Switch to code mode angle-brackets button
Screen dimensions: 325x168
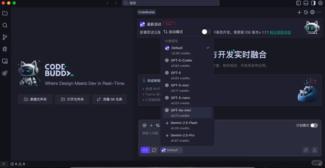(x=145, y=150)
